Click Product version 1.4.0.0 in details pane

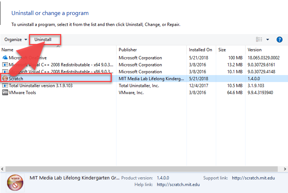pyautogui.click(x=163, y=178)
